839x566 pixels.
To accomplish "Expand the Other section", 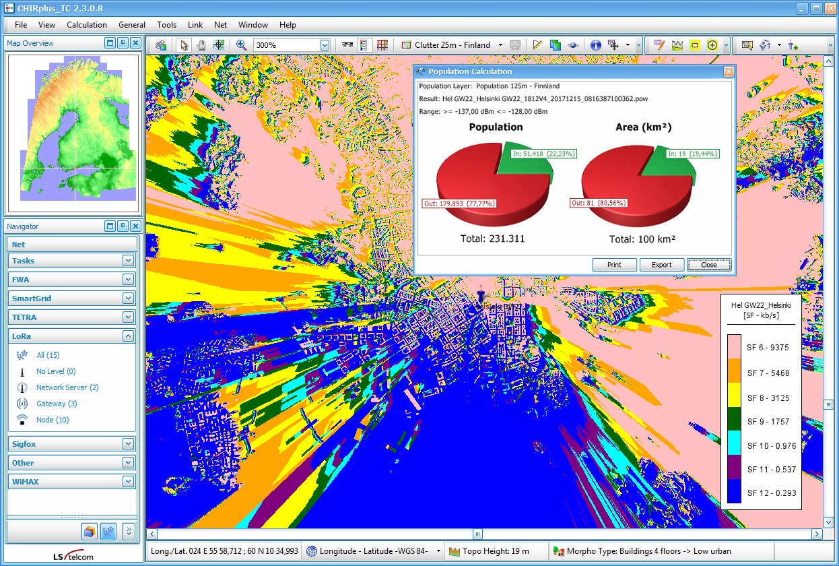I will (x=128, y=463).
